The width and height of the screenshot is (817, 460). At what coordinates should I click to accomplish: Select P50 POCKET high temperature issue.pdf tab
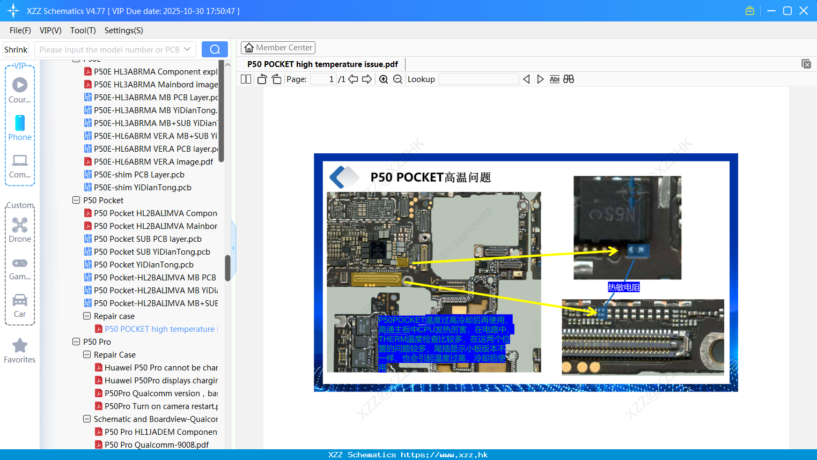click(322, 64)
